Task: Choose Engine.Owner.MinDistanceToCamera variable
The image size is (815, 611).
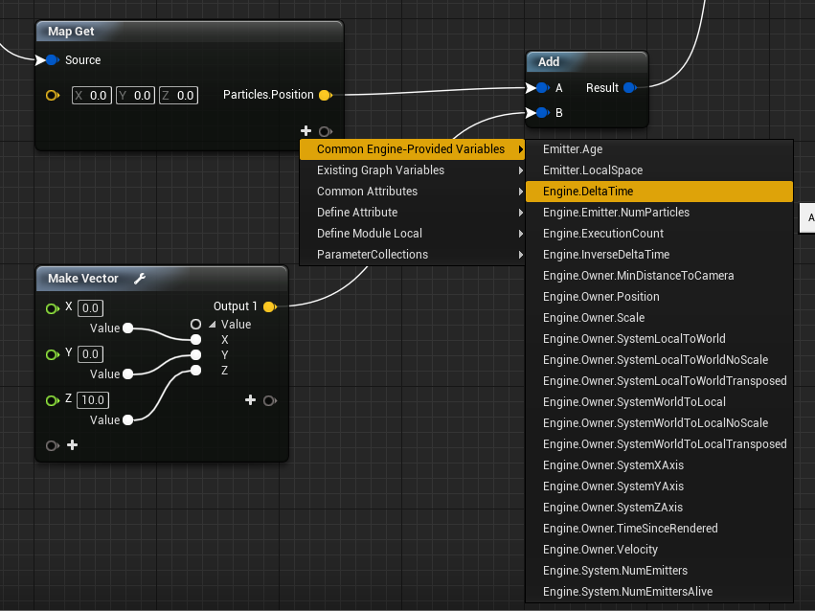Action: (660, 276)
